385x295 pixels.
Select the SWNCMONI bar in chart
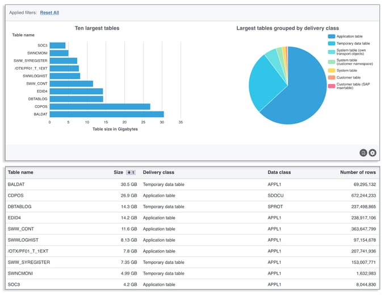point(59,53)
